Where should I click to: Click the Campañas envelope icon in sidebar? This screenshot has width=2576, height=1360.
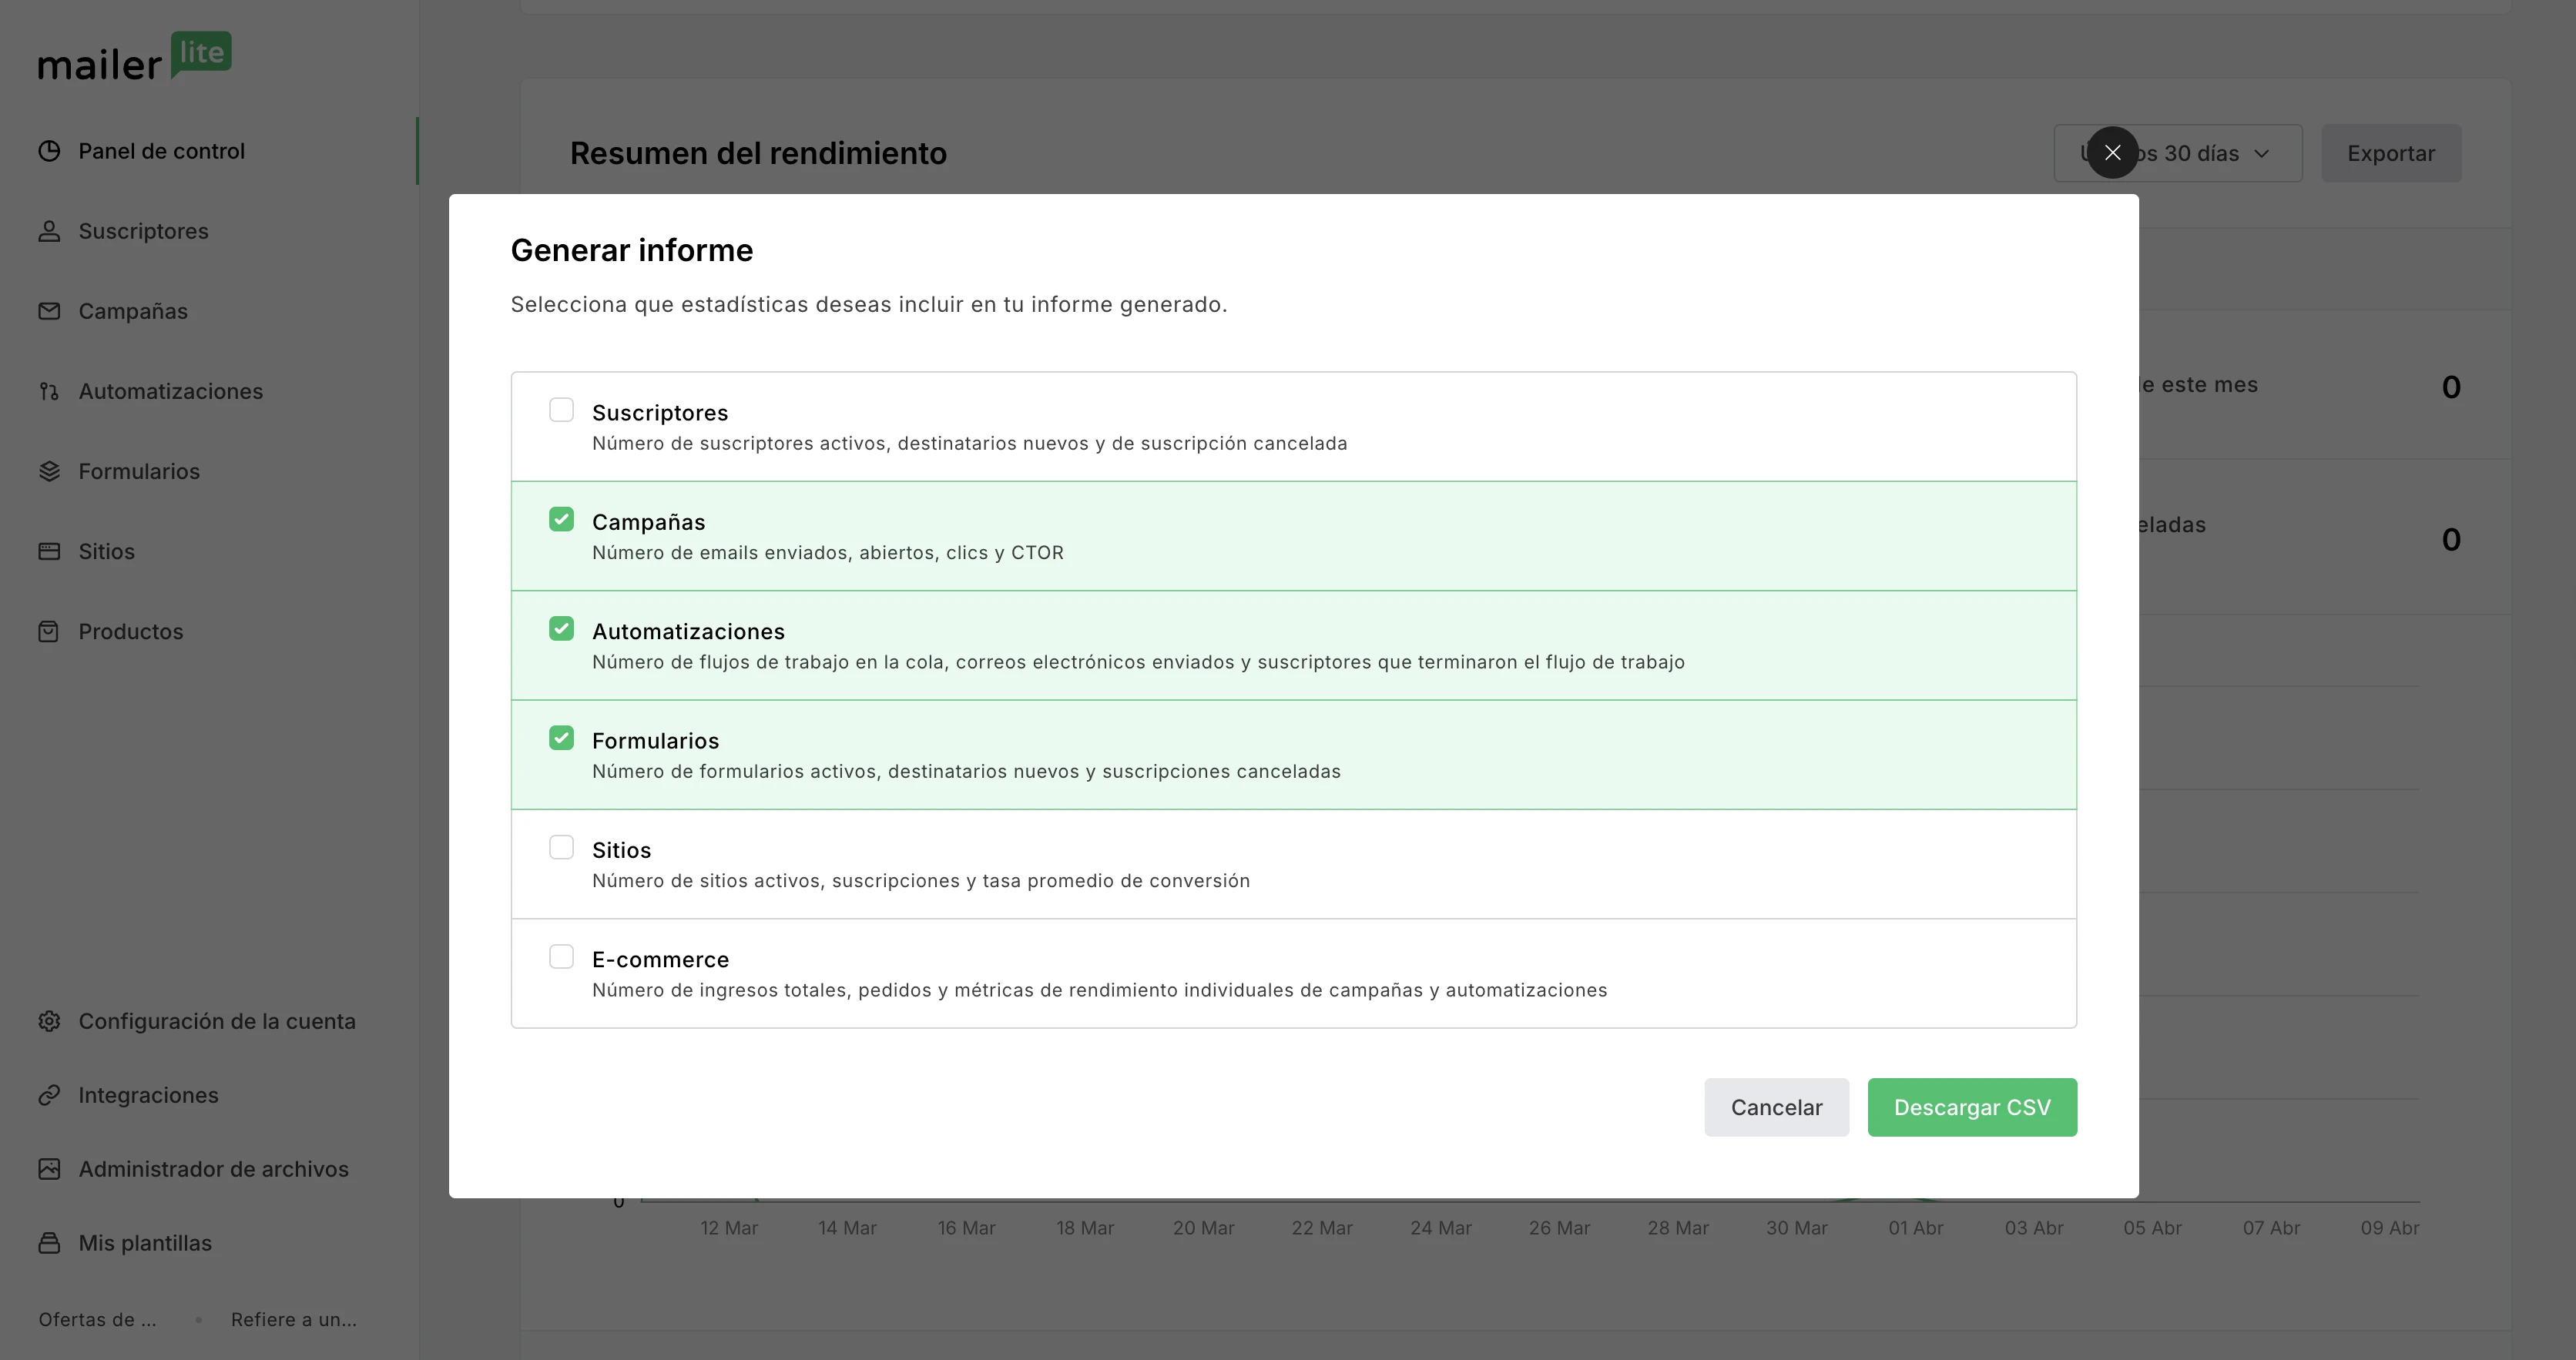[49, 311]
